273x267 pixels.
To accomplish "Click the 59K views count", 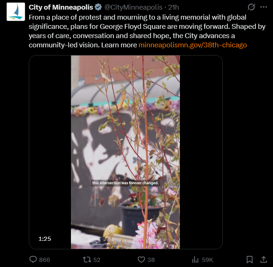I will pyautogui.click(x=207, y=260).
